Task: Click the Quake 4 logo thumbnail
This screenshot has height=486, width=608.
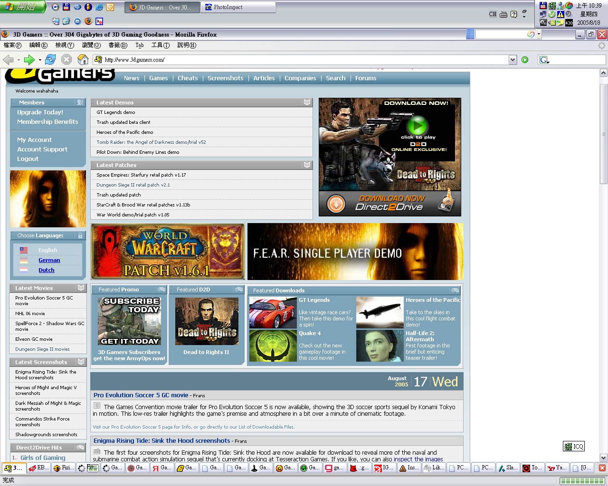Action: [273, 346]
